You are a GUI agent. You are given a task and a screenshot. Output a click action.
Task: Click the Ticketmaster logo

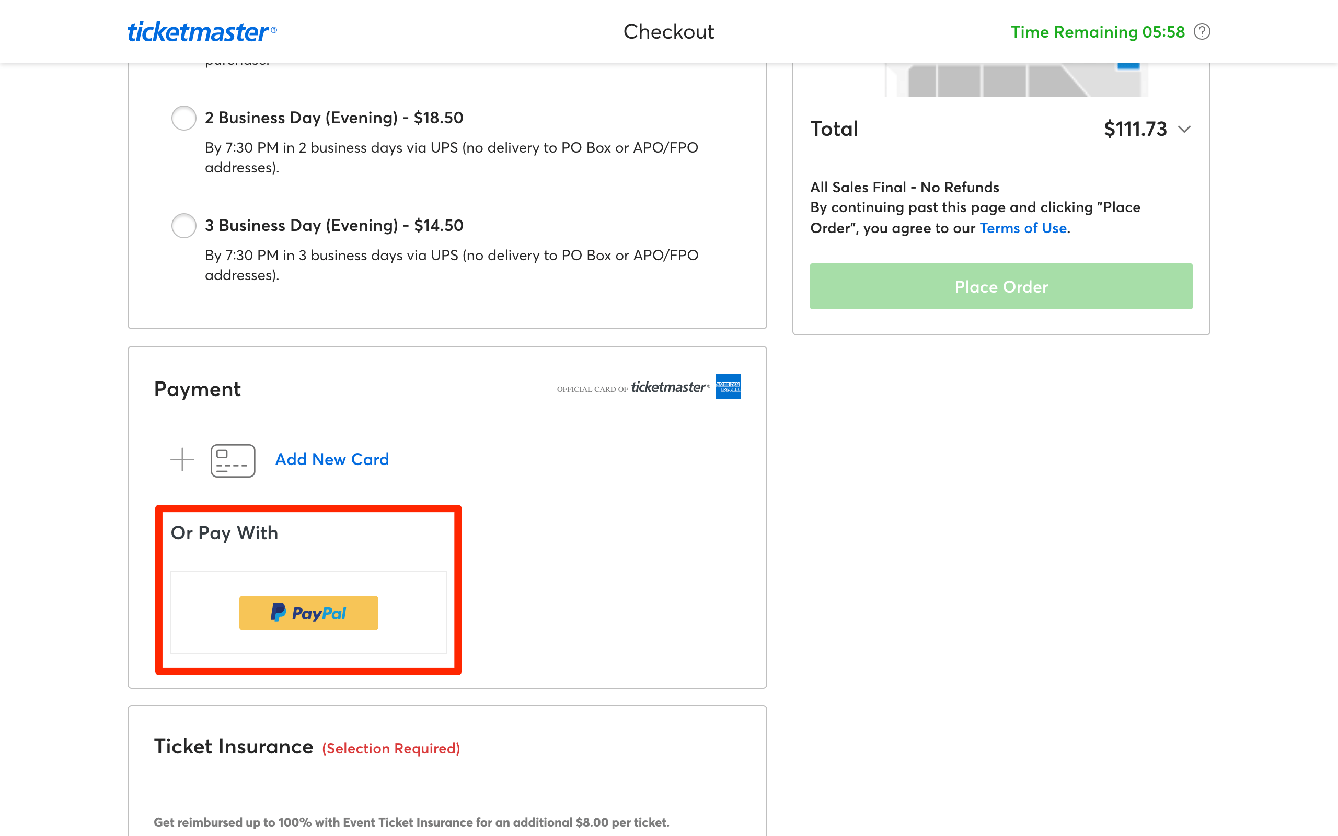click(x=201, y=31)
